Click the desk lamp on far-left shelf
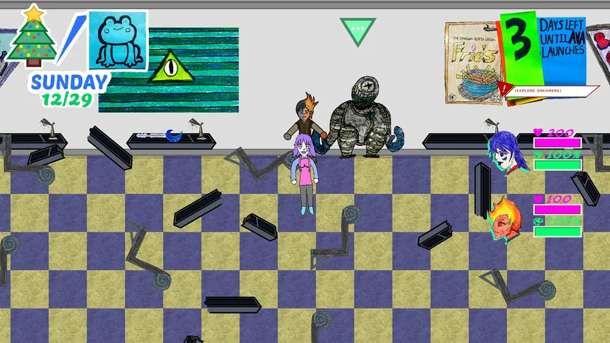This screenshot has width=610, height=343. click(50, 129)
